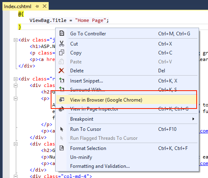Click the </p> closing tag line

[47, 124]
